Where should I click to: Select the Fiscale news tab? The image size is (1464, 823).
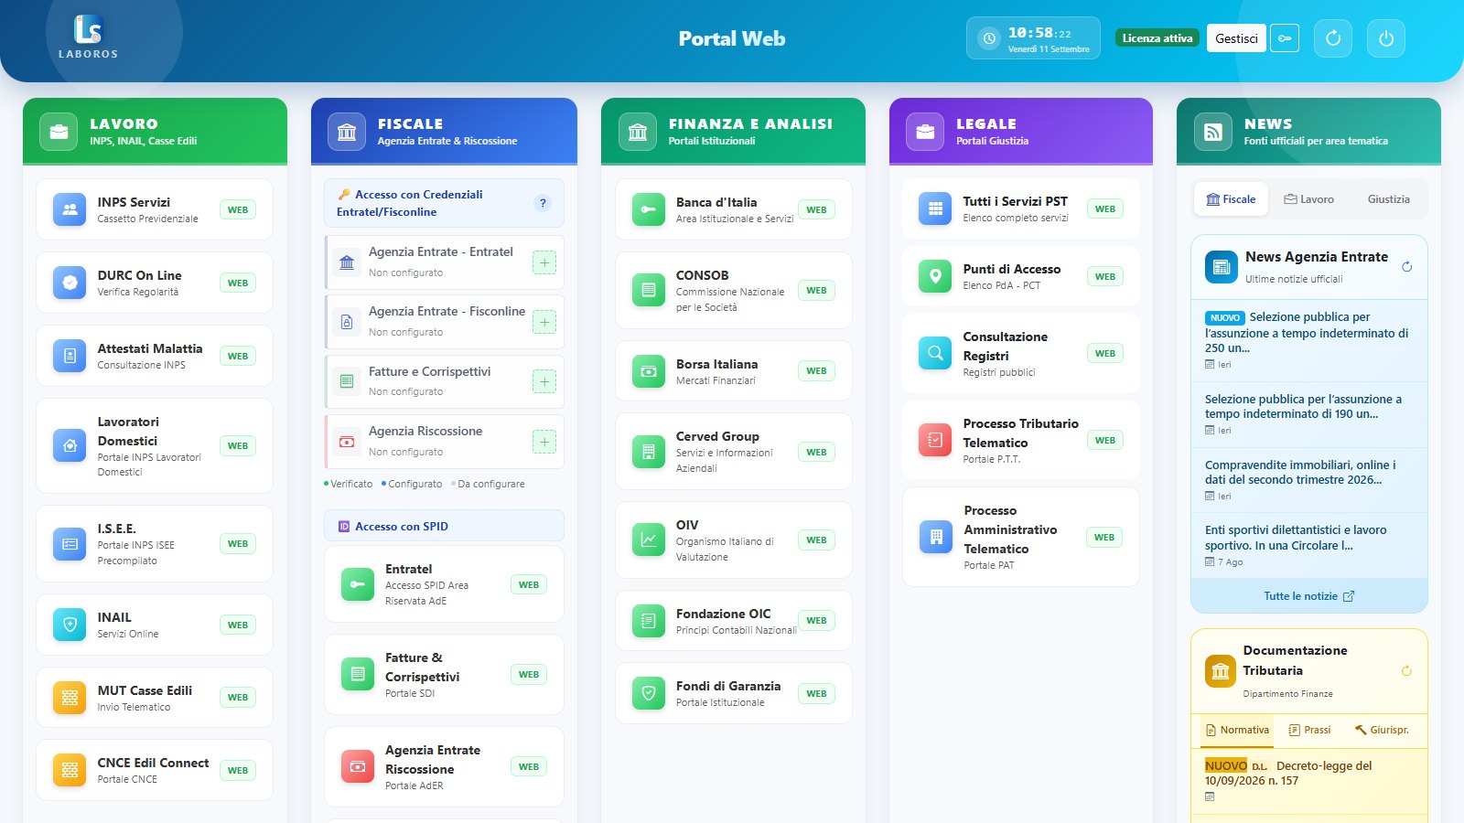[1231, 199]
